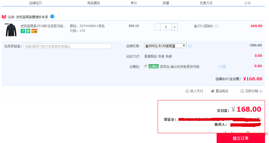Open product link 波司登男装2018秋冬短款羽绒
269x143 pixels.
pyautogui.click(x=43, y=26)
